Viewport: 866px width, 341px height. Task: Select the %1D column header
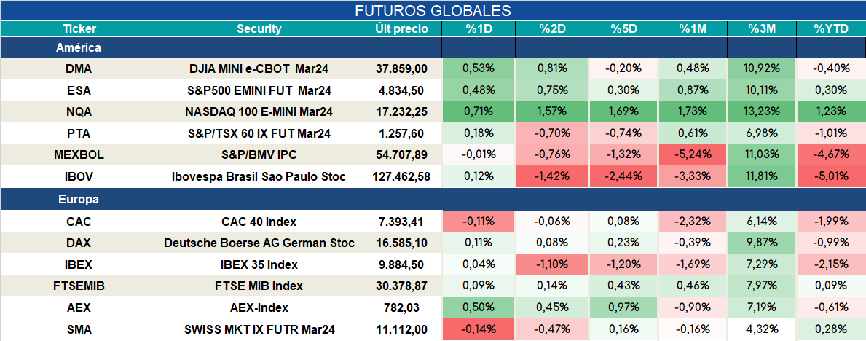click(x=479, y=29)
